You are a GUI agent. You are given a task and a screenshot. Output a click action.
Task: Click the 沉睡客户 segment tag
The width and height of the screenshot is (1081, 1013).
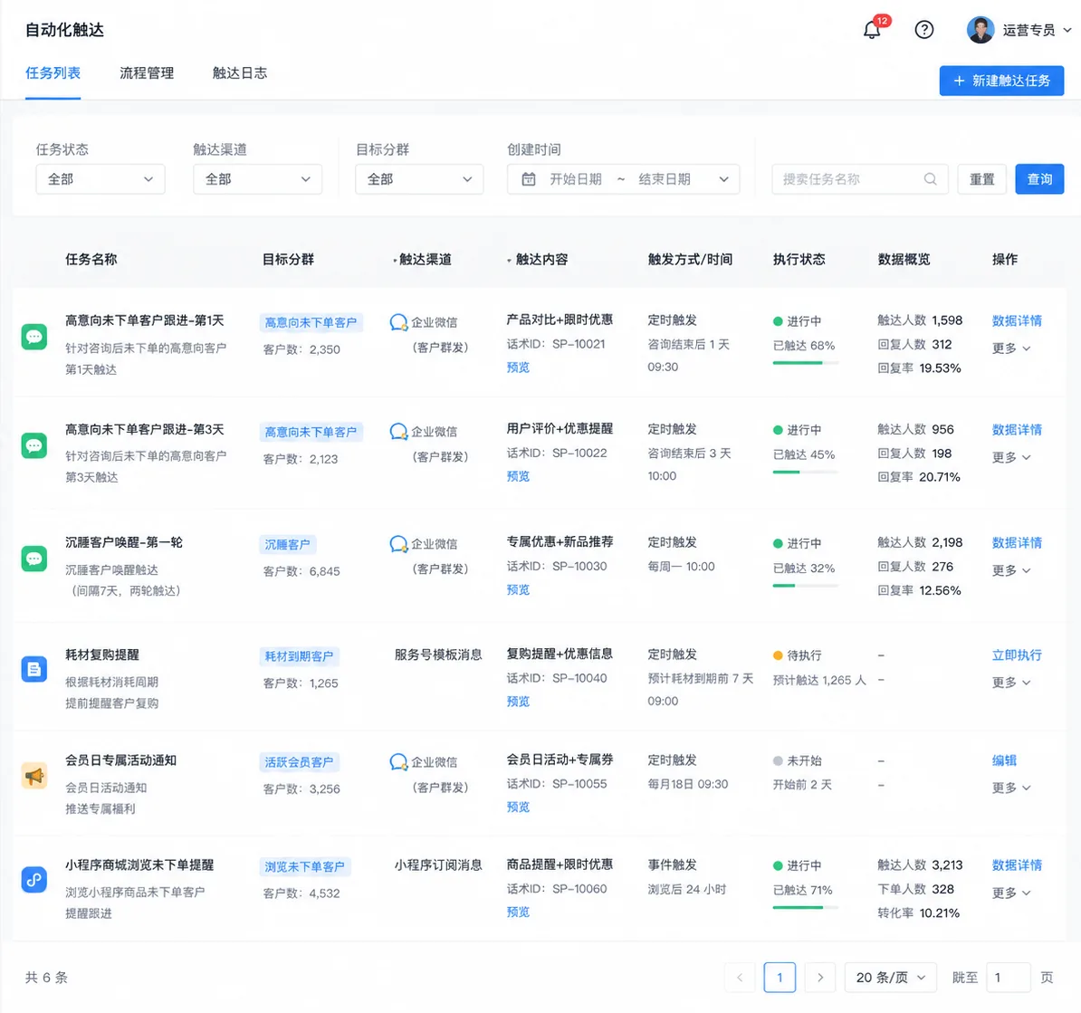(288, 544)
